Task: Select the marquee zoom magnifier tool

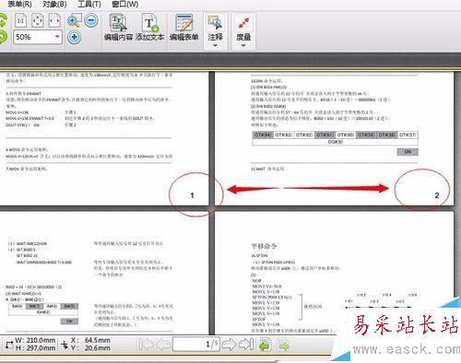Action: (x=74, y=20)
